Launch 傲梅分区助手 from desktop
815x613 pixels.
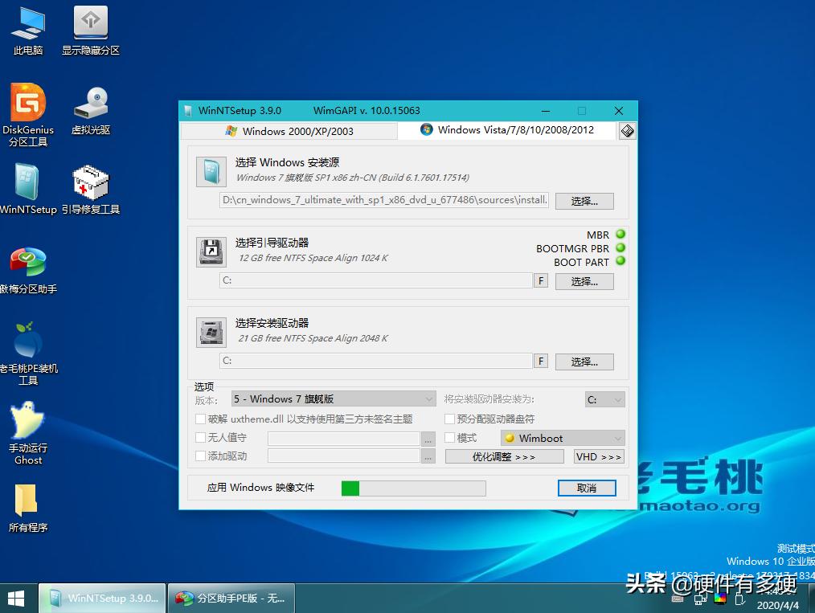(28, 264)
